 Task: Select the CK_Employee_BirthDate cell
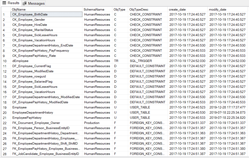[46, 14]
